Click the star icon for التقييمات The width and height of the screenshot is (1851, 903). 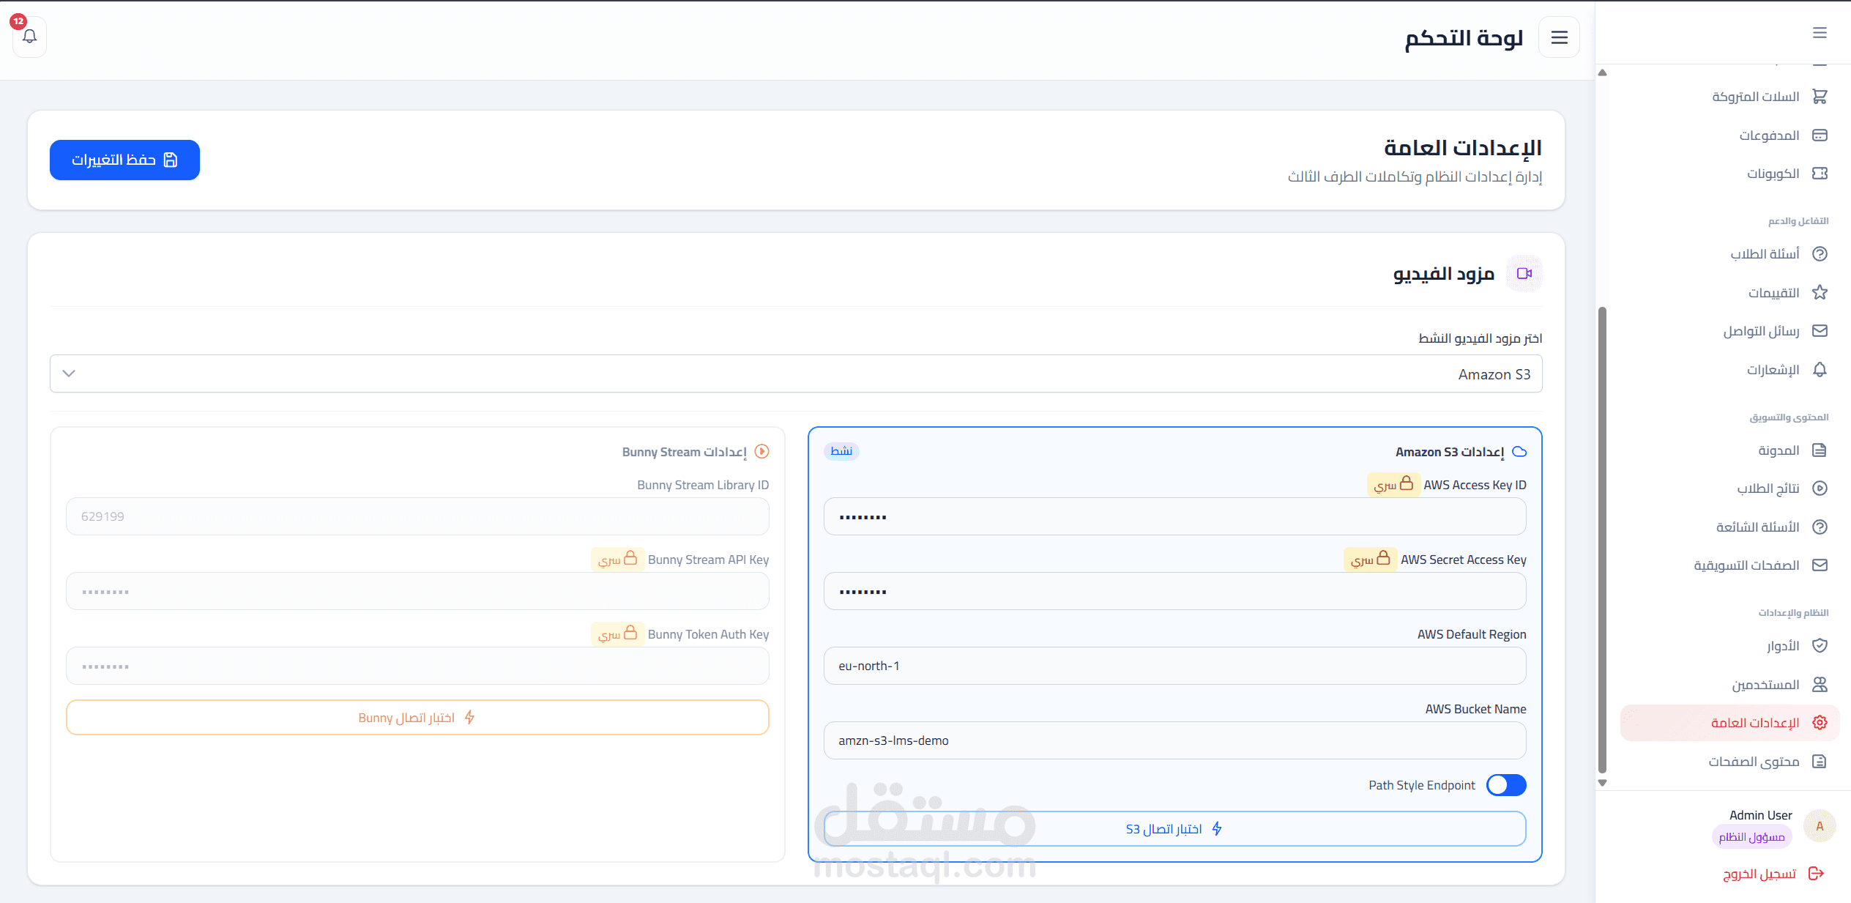pyautogui.click(x=1820, y=293)
